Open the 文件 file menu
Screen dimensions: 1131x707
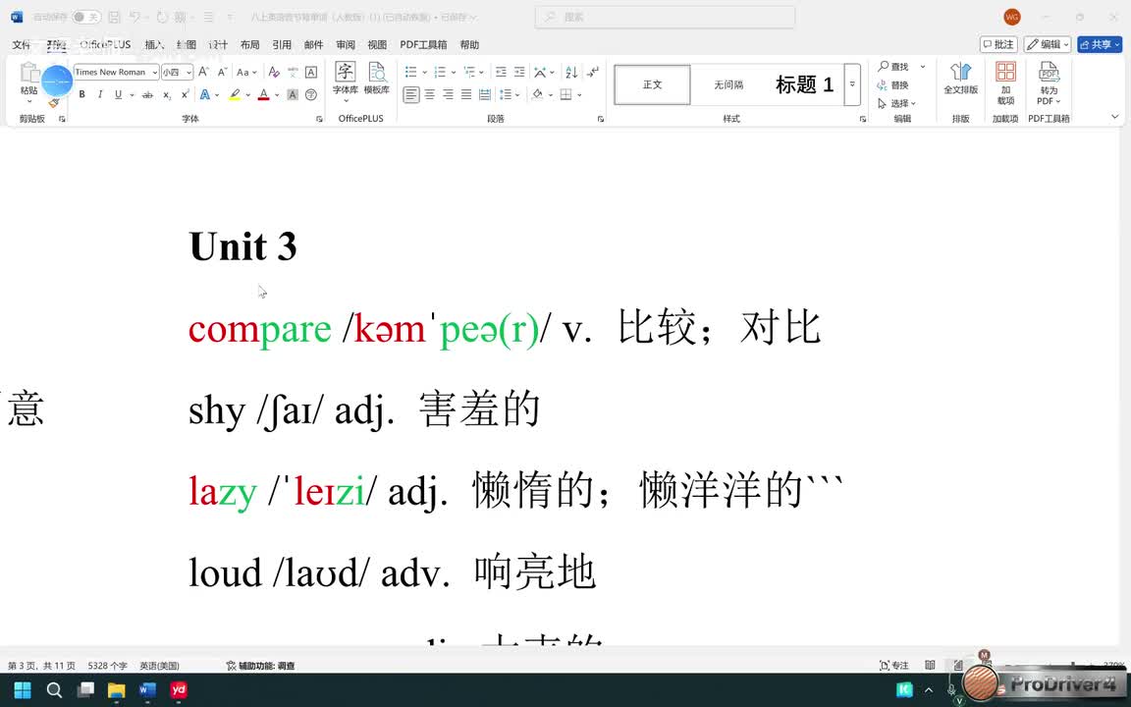pyautogui.click(x=21, y=45)
